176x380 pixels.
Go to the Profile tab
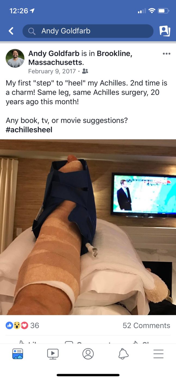(88, 354)
